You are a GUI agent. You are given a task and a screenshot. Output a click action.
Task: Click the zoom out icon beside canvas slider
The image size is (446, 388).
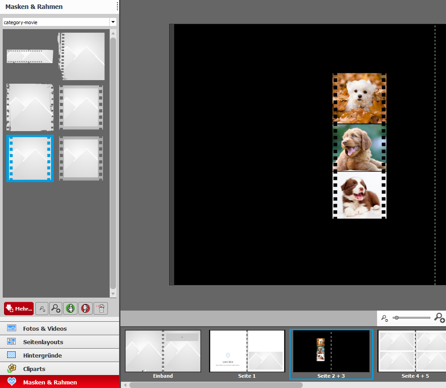click(385, 318)
